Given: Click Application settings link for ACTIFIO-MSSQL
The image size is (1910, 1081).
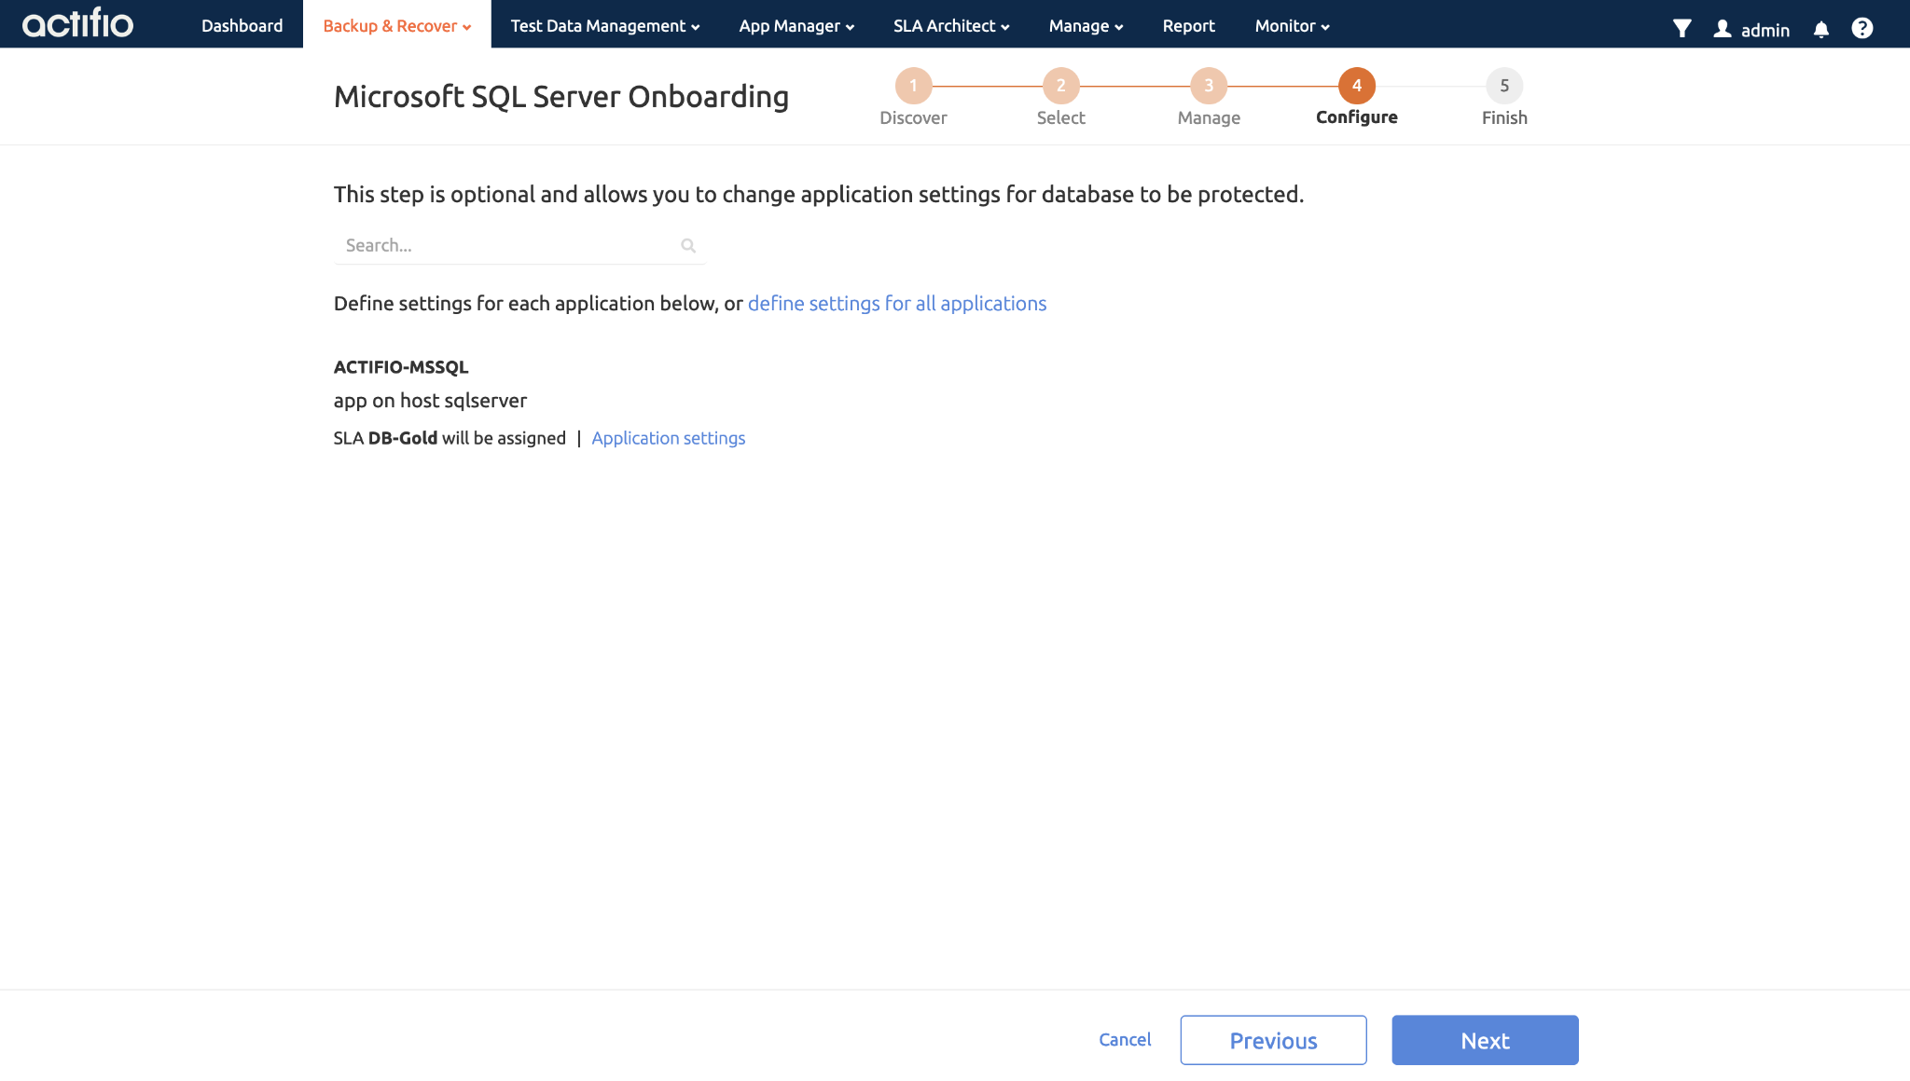Looking at the screenshot, I should point(668,436).
